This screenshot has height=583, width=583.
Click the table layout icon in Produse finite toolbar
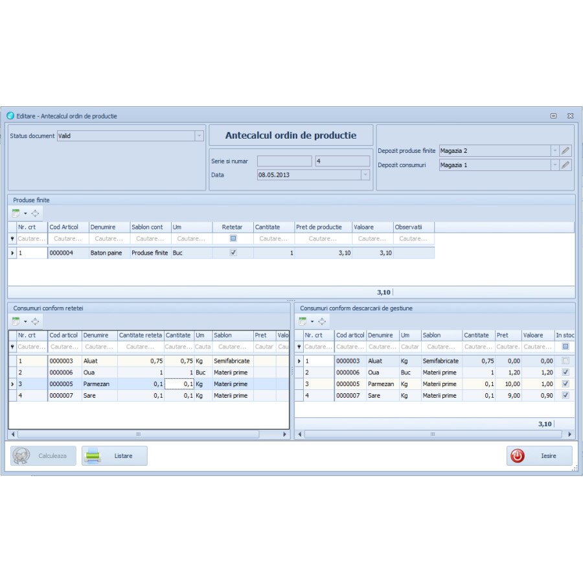[x=15, y=212]
